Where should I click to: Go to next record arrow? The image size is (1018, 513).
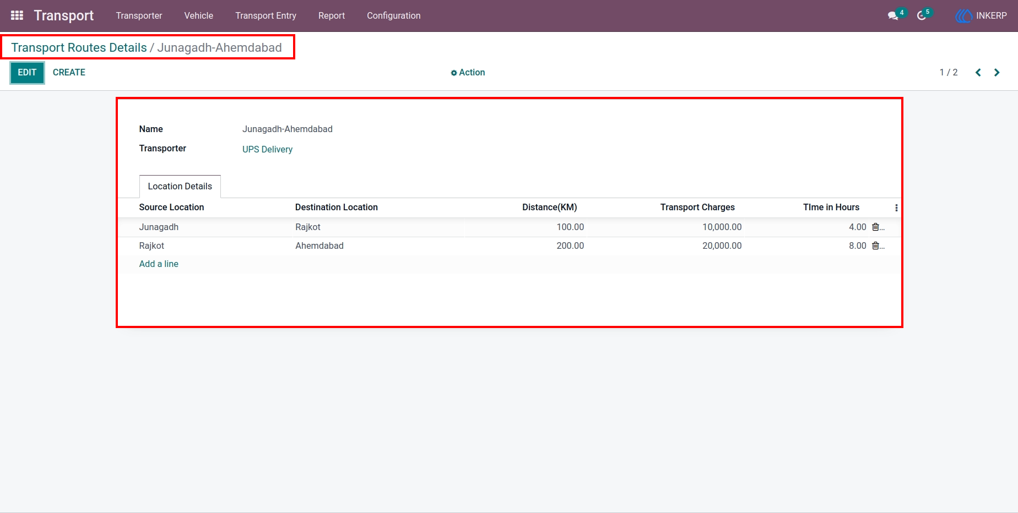click(997, 73)
